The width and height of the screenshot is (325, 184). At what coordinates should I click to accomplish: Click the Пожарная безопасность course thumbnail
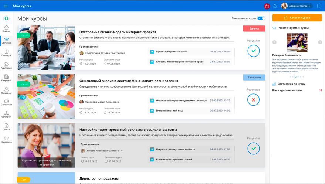297,42
